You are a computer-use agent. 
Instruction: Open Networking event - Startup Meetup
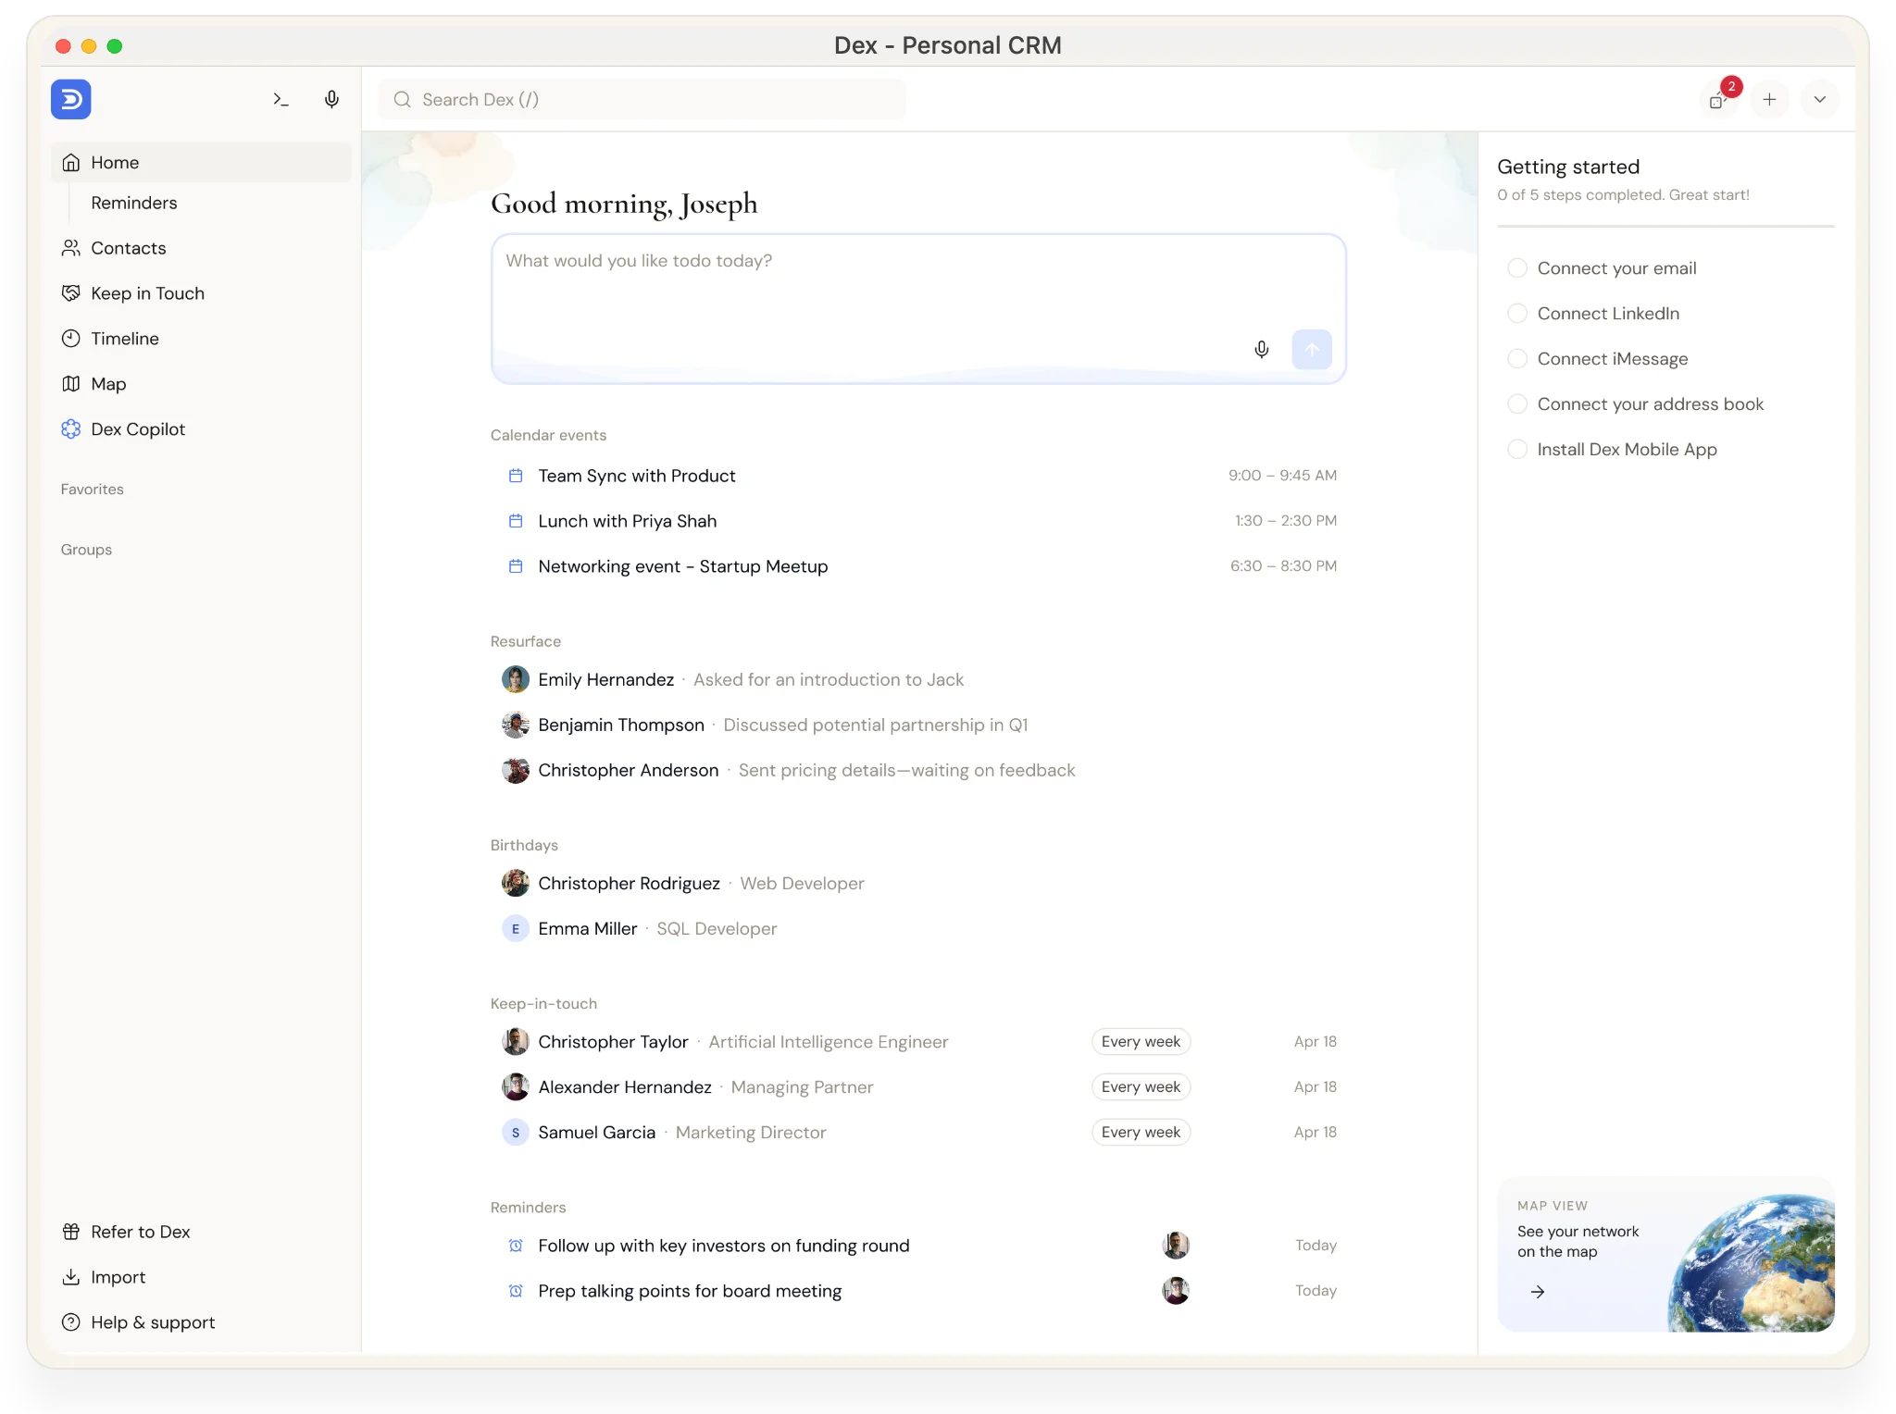click(918, 566)
